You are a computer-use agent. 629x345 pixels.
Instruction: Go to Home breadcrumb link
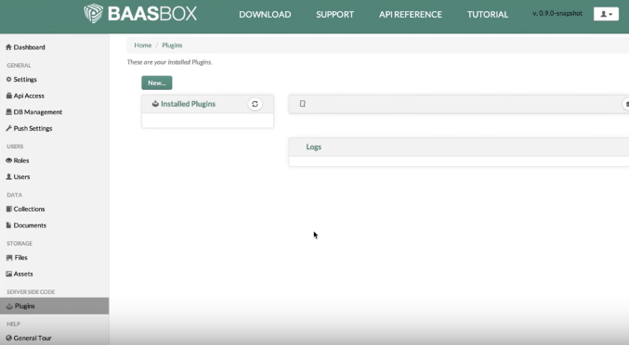click(143, 45)
